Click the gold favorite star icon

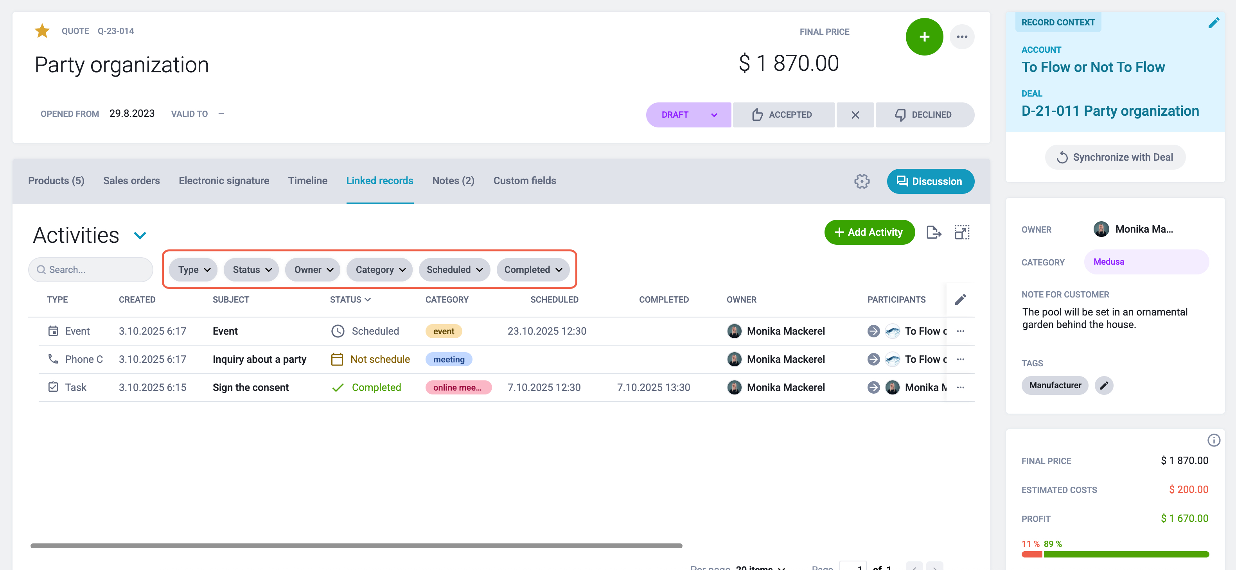pos(42,30)
